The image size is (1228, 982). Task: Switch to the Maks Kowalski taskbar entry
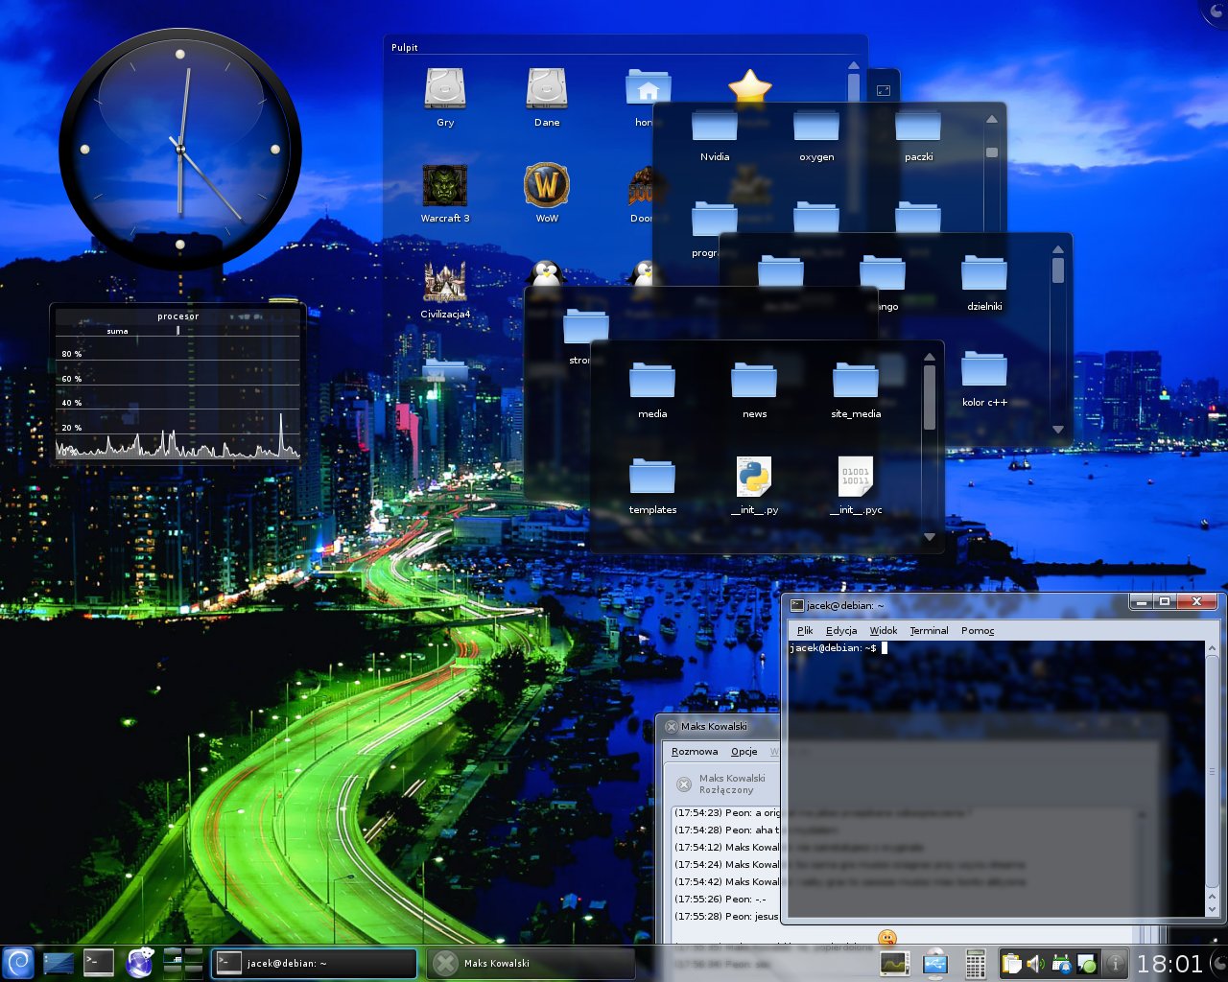pyautogui.click(x=531, y=963)
